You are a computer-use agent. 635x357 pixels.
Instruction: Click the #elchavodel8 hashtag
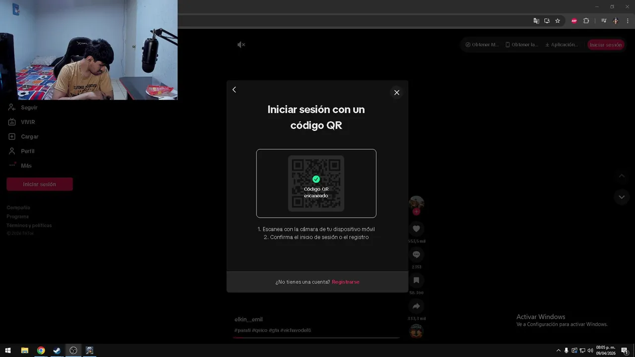click(x=296, y=330)
